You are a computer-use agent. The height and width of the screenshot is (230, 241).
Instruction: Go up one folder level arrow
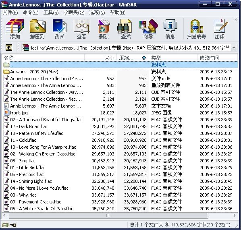coord(9,48)
